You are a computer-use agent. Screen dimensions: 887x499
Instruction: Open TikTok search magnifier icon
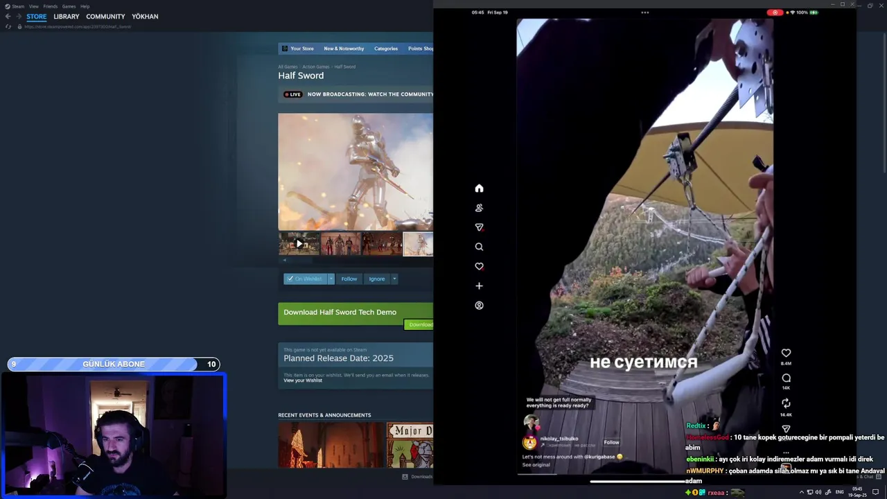[479, 247]
